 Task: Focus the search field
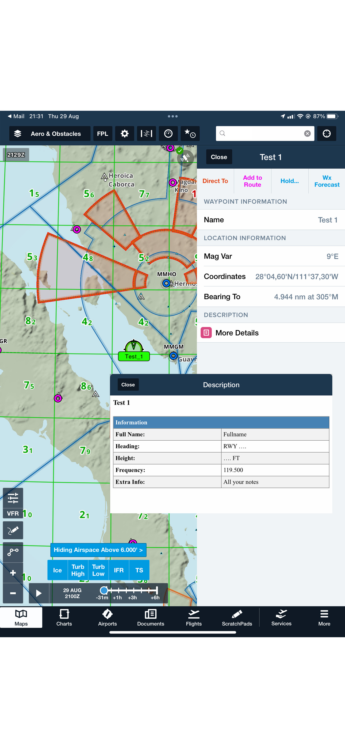coord(265,133)
